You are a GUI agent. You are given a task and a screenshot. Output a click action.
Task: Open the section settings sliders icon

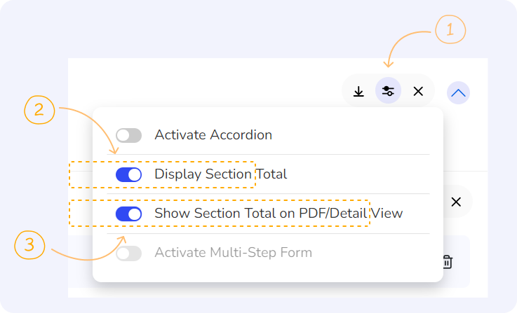[x=388, y=91]
